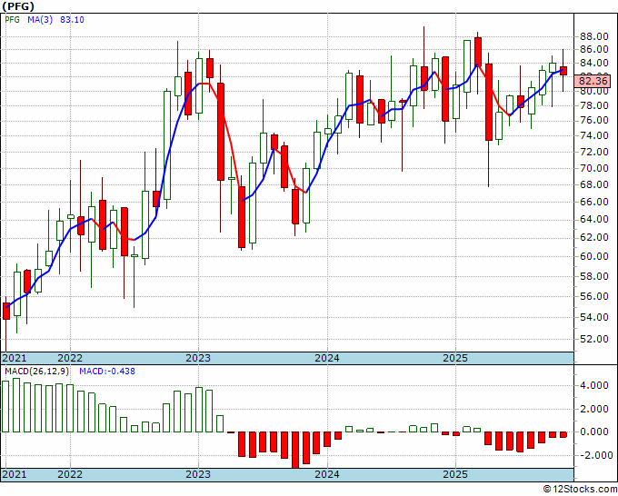Select the 60.00 price axis label
Screen dimensions: 618x496
click(x=594, y=256)
